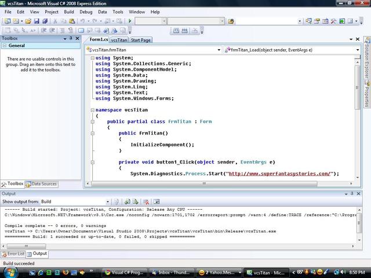Viewport: 371px width, 278px height.
Task: Click the Redo arrow icon
Action: (94, 21)
